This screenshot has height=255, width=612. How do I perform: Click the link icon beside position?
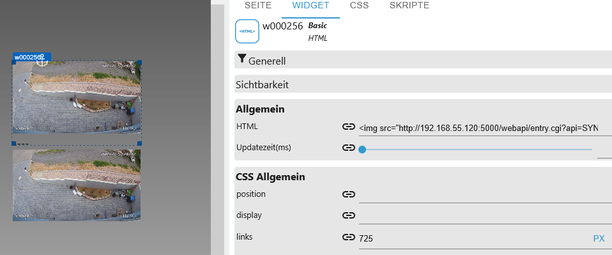349,194
